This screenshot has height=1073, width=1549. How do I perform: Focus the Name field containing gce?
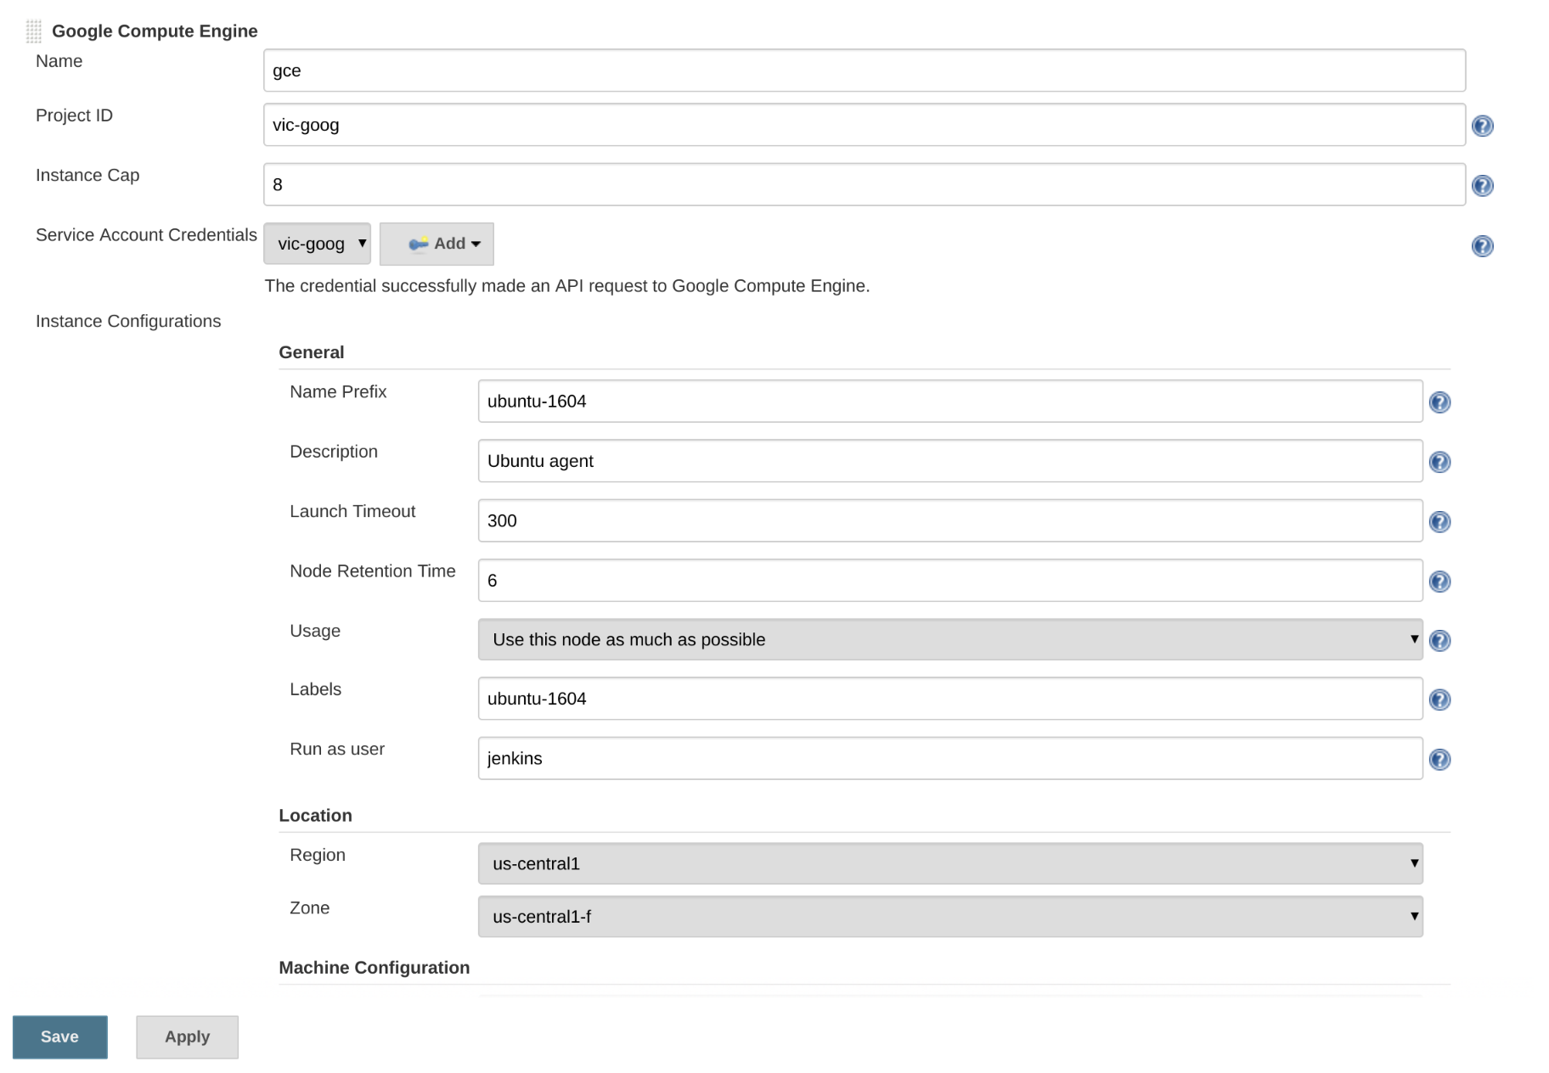tap(865, 70)
